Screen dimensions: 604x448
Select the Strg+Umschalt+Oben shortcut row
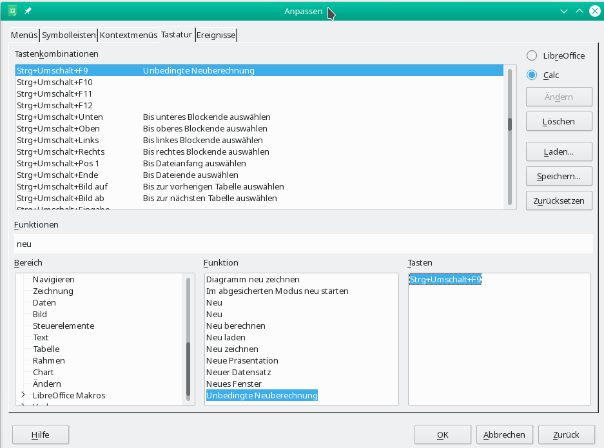point(259,128)
